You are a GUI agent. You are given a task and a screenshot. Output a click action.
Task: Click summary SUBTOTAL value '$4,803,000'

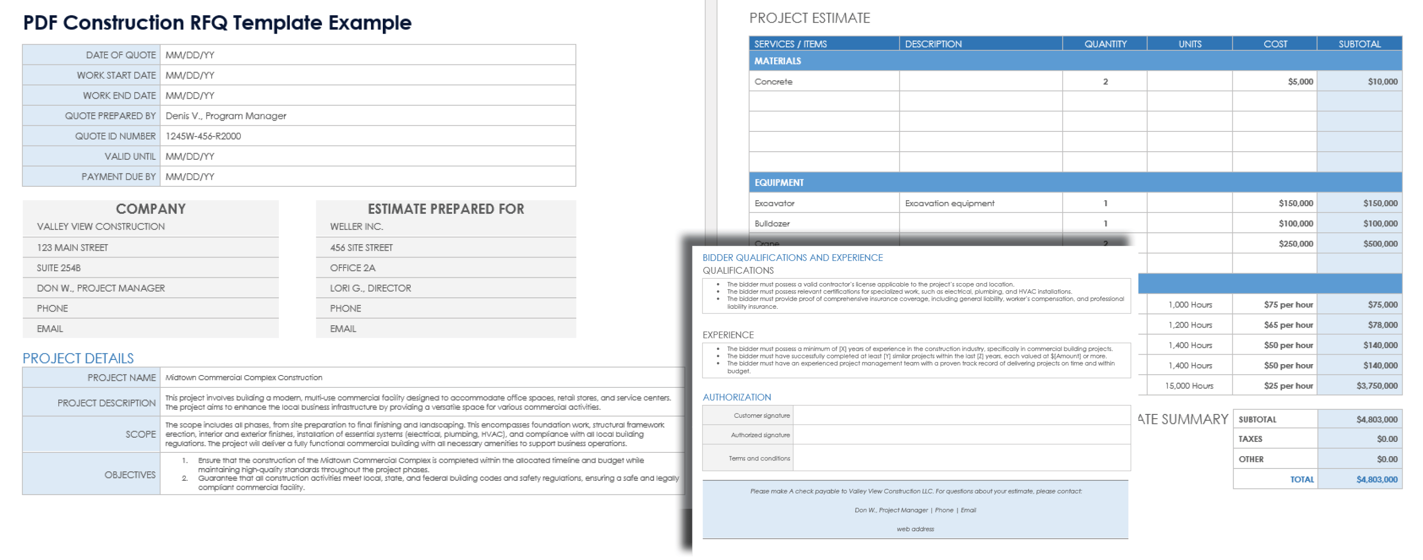[x=1359, y=420]
